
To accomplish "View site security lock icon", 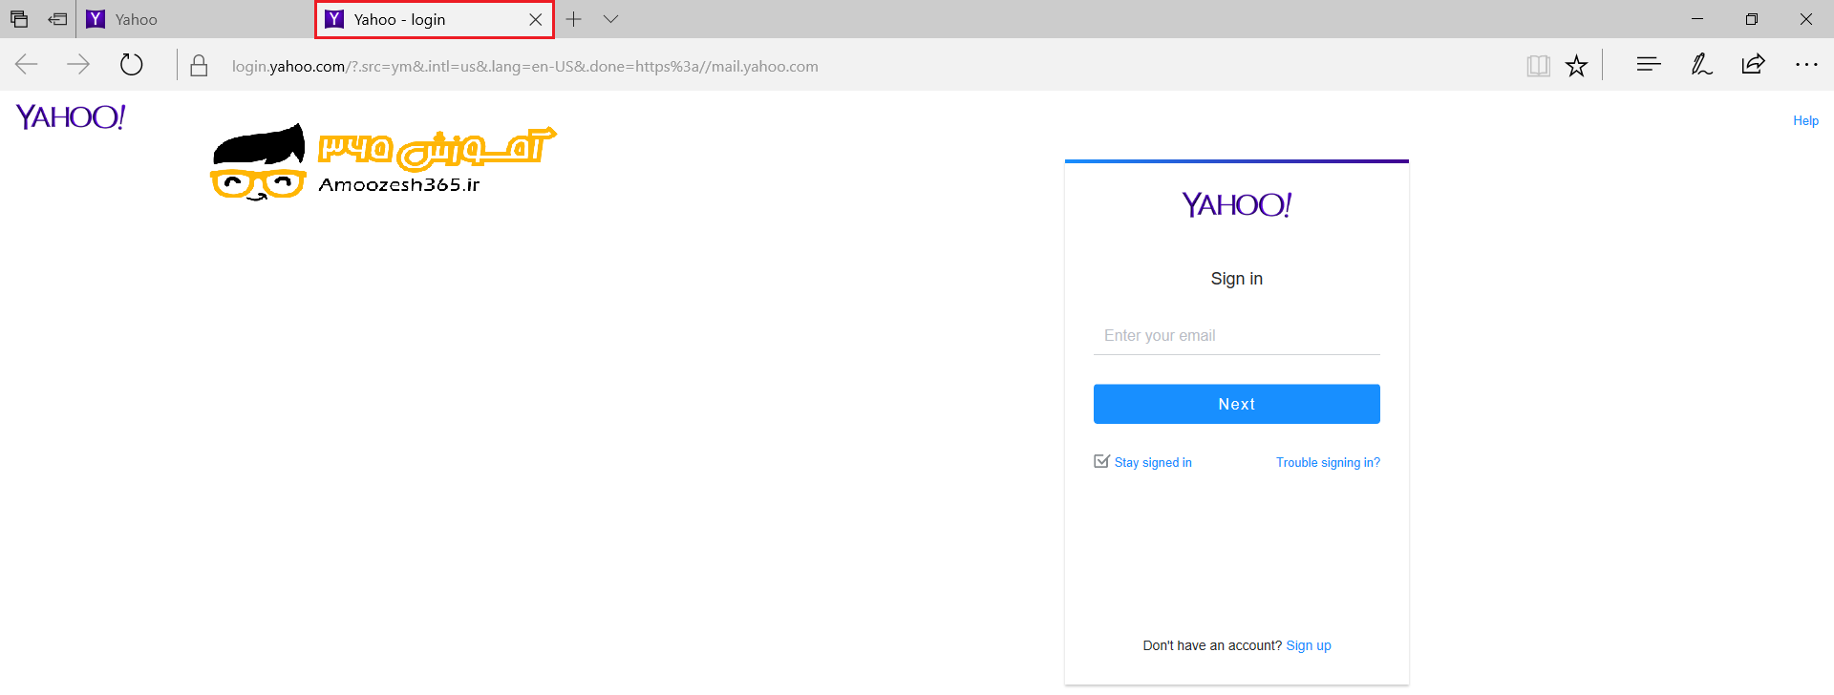I will tap(199, 66).
